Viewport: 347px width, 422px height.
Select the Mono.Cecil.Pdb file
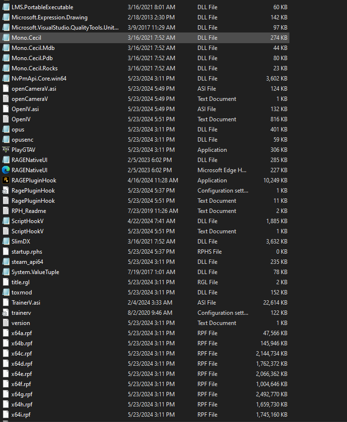click(32, 58)
